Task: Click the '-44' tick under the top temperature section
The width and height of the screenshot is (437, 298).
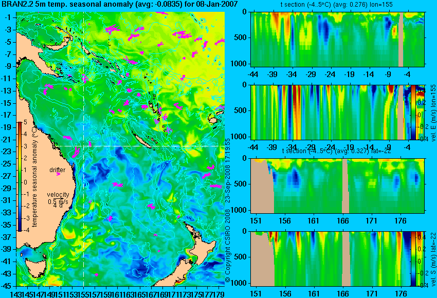Action: [253, 74]
